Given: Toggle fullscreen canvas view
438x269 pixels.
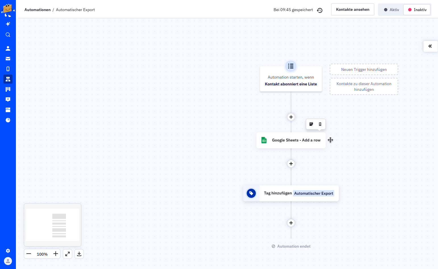Looking at the screenshot, I should tap(67, 254).
